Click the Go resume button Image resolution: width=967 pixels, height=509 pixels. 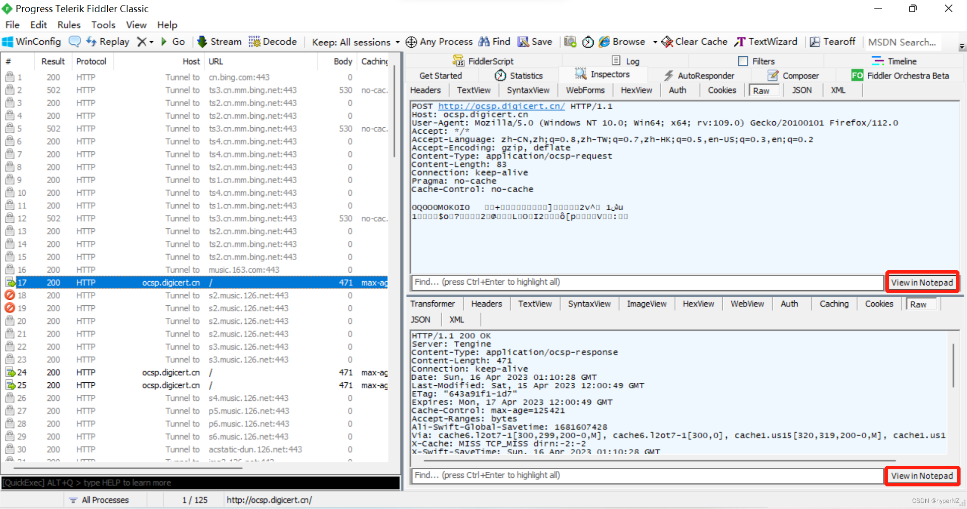coord(173,42)
